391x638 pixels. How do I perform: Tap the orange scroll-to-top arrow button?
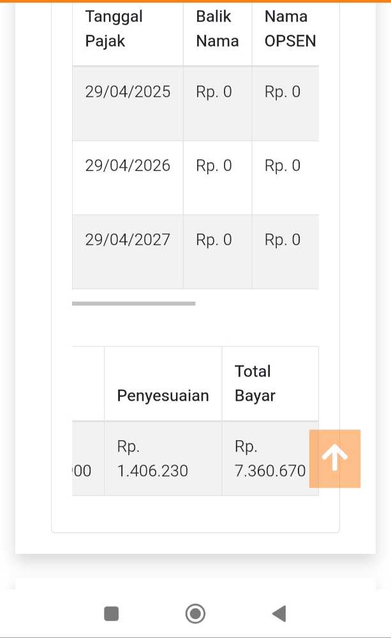(335, 458)
